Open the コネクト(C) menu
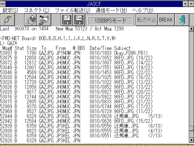The image size is (194, 146). (x=36, y=10)
